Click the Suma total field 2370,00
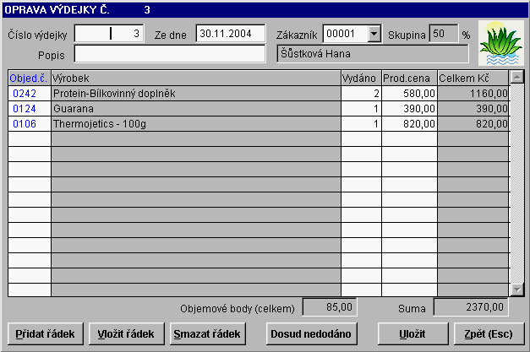530x352 pixels. click(471, 307)
